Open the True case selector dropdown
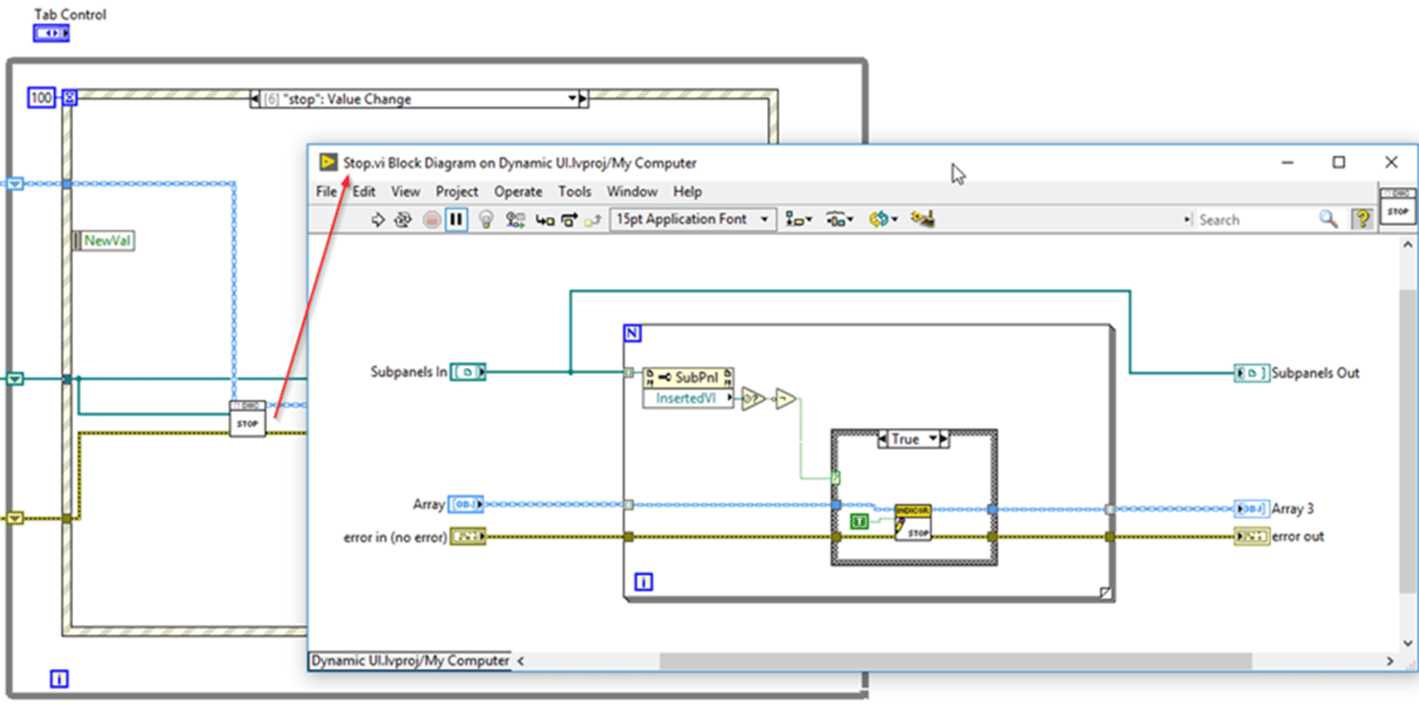1419x709 pixels. pos(933,439)
